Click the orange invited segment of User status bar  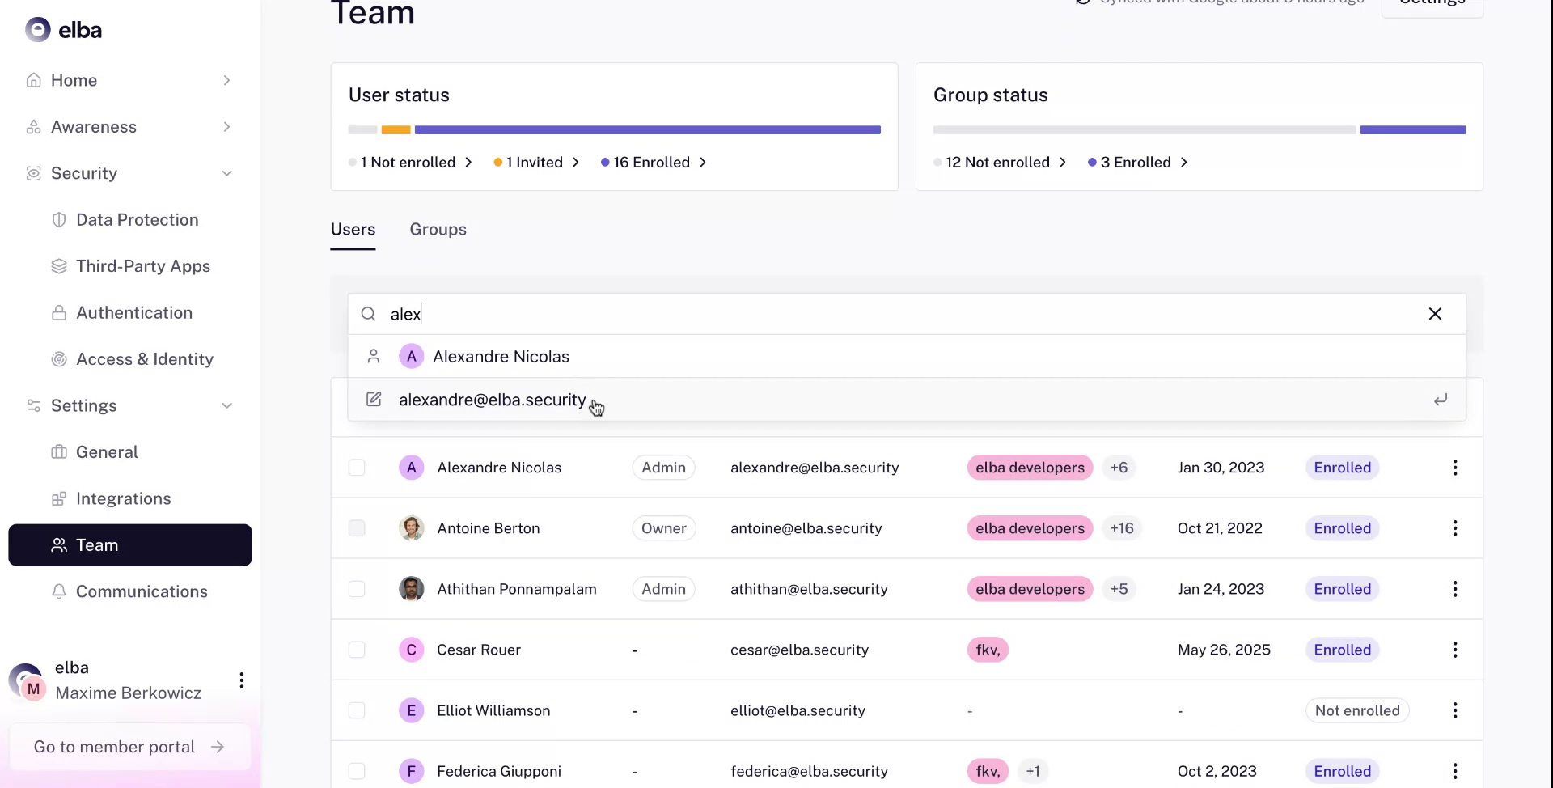(396, 130)
